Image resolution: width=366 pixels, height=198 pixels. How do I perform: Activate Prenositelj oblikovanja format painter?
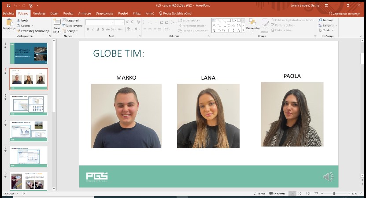pos(33,31)
